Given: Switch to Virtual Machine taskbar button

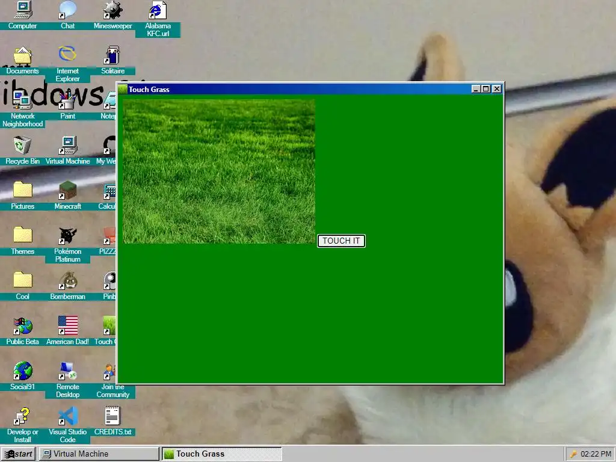Looking at the screenshot, I should tap(99, 454).
